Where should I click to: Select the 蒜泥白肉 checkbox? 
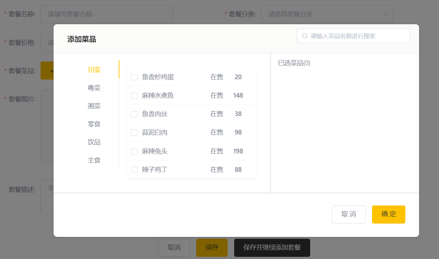(134, 132)
